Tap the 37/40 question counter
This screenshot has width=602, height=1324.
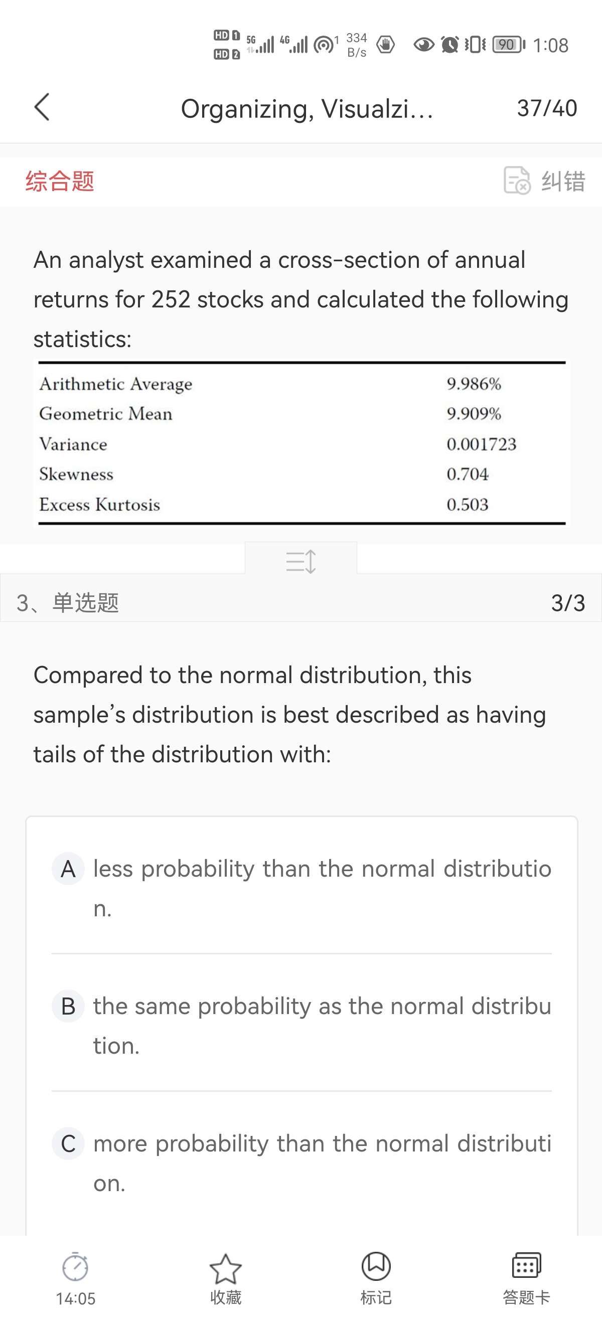point(547,108)
